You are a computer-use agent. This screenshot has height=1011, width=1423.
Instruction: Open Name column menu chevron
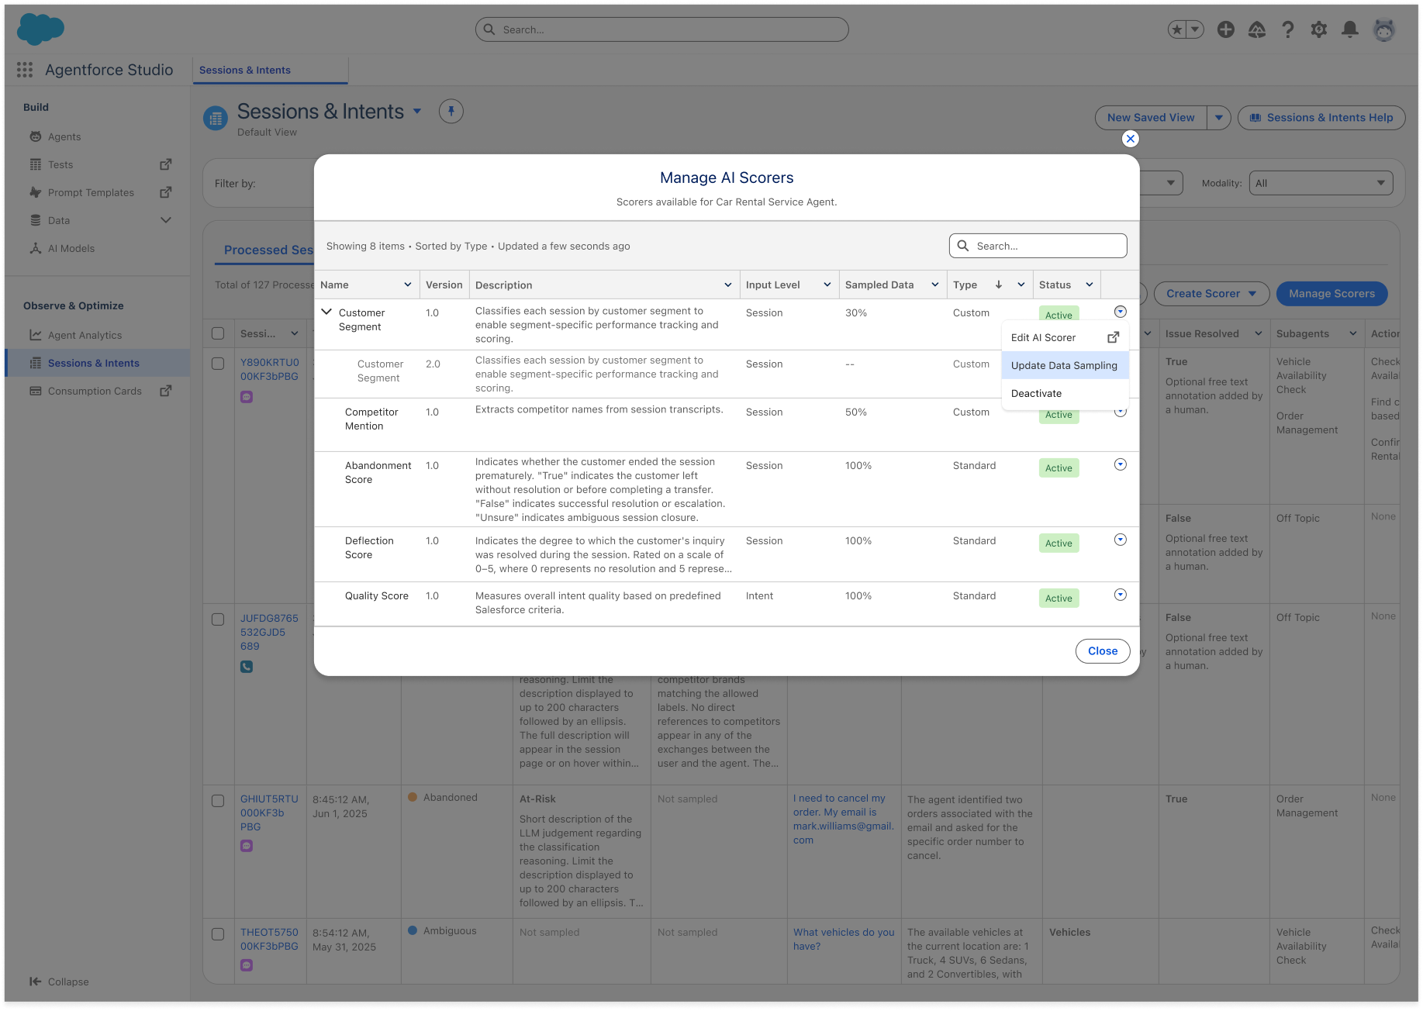click(x=408, y=285)
